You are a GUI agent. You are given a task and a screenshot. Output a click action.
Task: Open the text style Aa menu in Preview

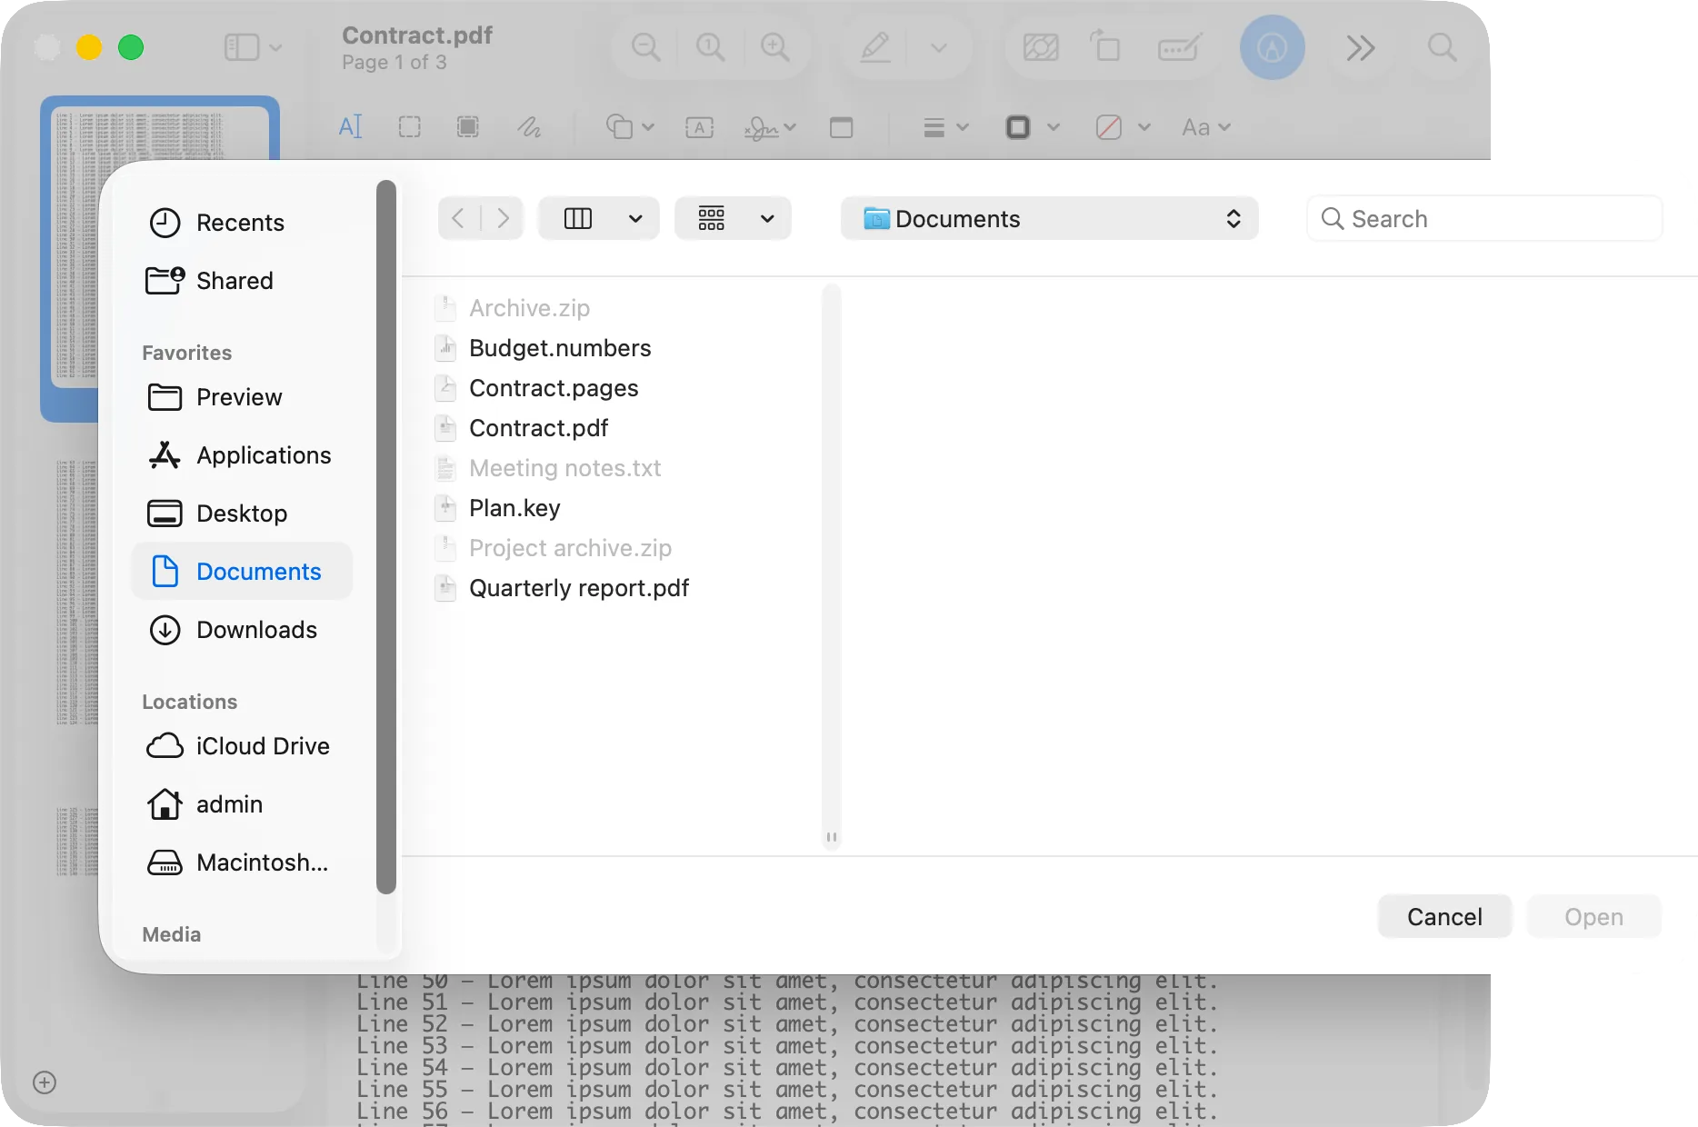pos(1206,127)
